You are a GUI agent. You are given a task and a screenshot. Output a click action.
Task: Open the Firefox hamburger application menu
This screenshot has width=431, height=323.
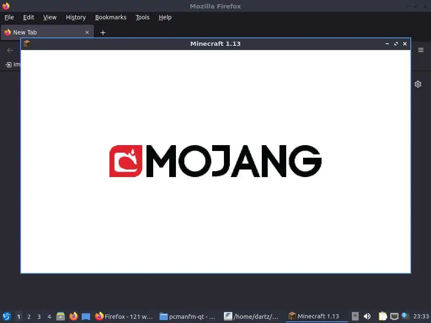pos(421,50)
